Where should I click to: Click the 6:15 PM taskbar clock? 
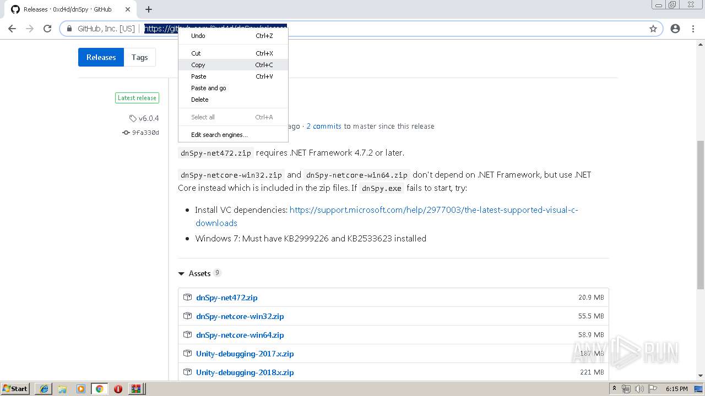[x=676, y=389]
